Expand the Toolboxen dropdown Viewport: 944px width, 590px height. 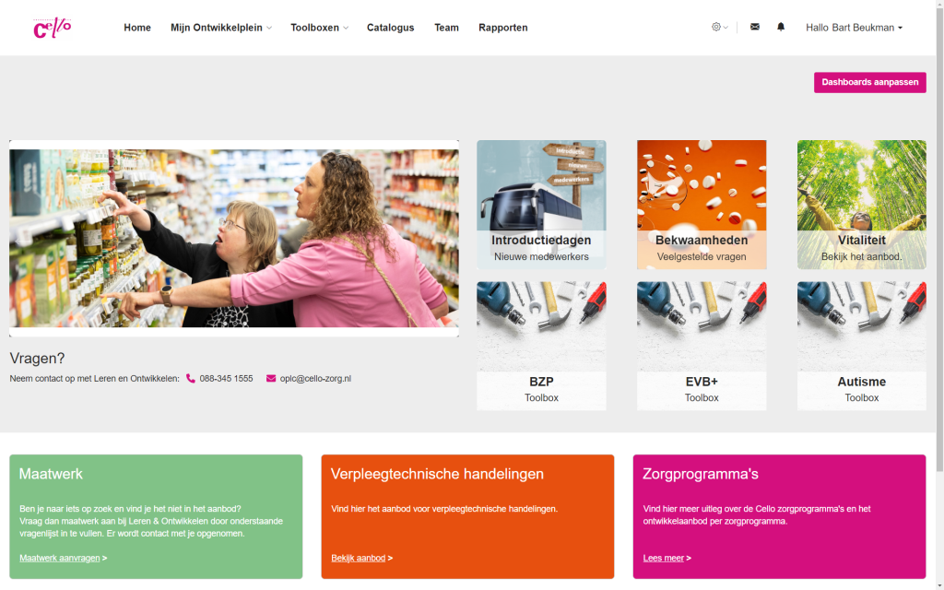[x=319, y=28]
